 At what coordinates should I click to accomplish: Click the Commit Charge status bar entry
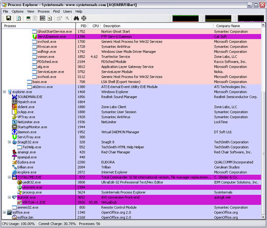click(57, 224)
